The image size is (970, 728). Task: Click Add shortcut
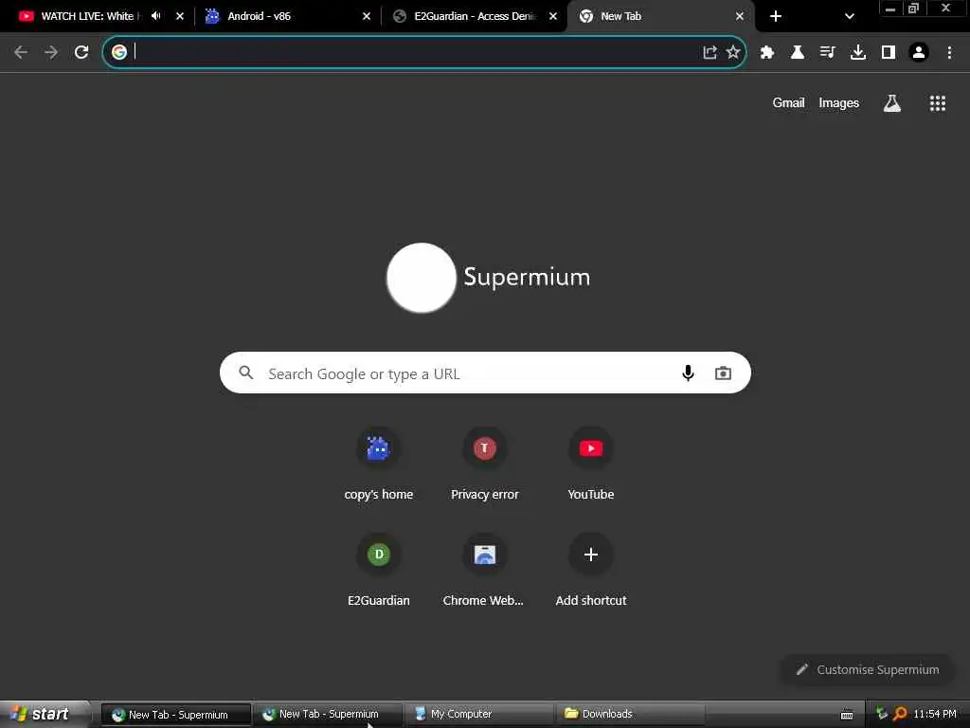pyautogui.click(x=591, y=570)
